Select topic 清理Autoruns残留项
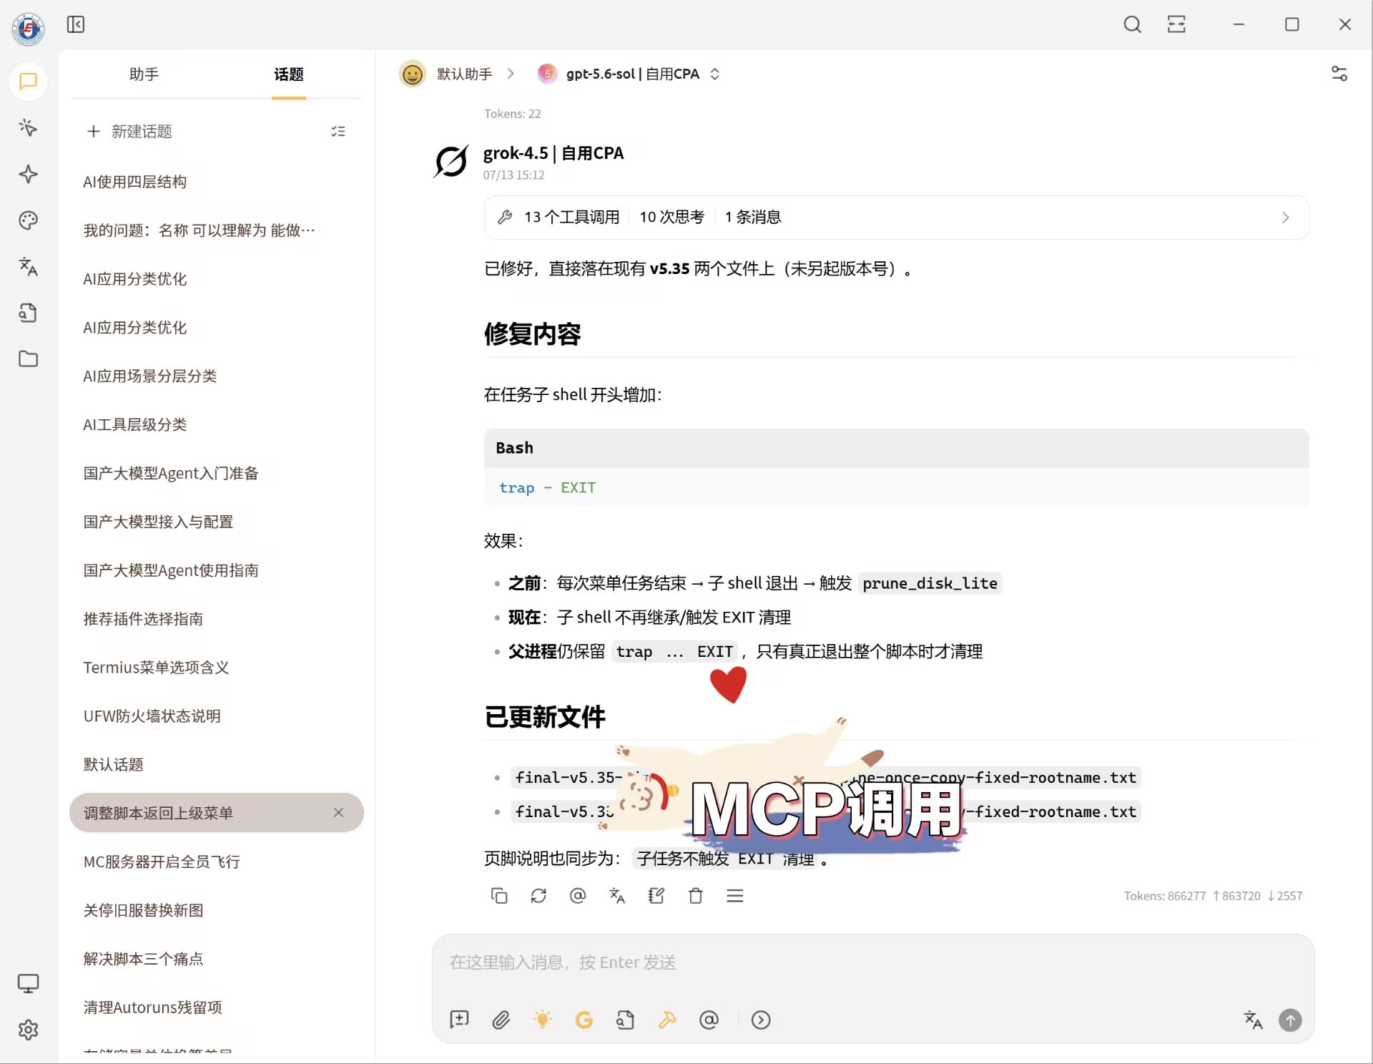This screenshot has width=1373, height=1064. click(x=217, y=1007)
